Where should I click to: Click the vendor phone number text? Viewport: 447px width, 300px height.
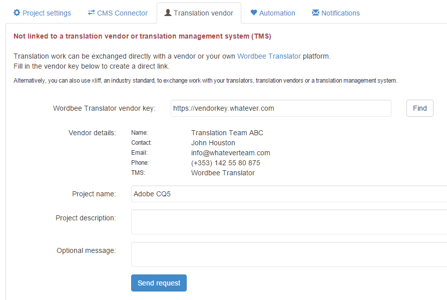225,163
